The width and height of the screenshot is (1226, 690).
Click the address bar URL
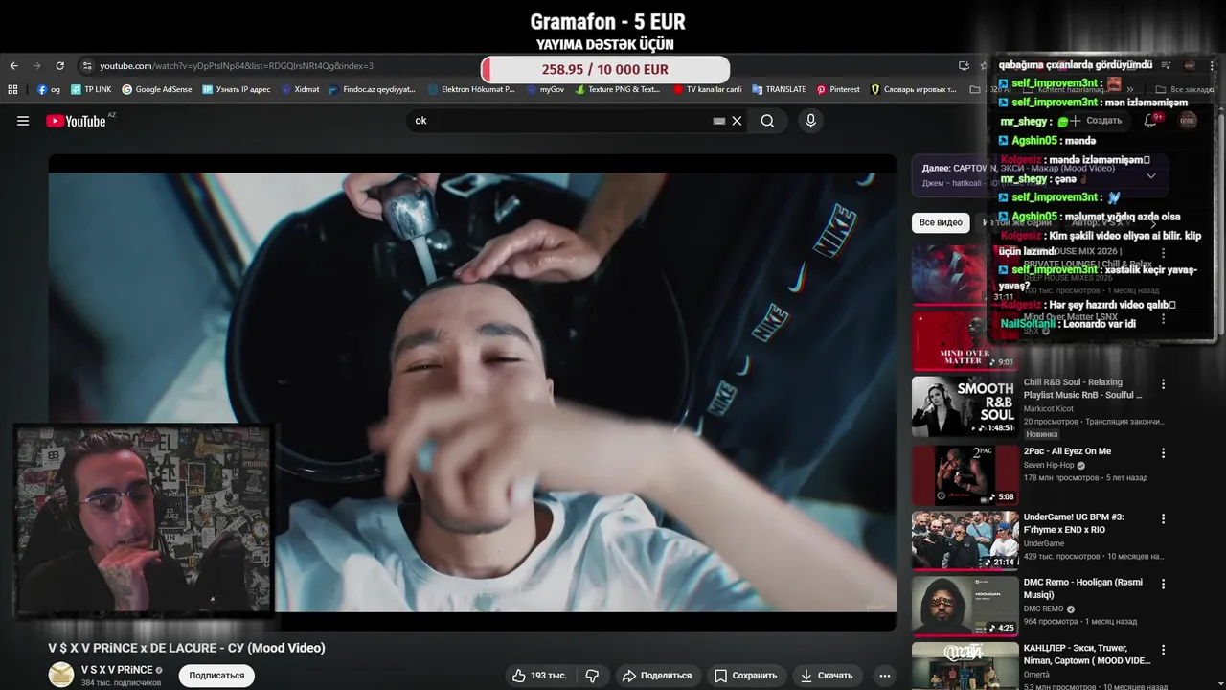point(237,66)
